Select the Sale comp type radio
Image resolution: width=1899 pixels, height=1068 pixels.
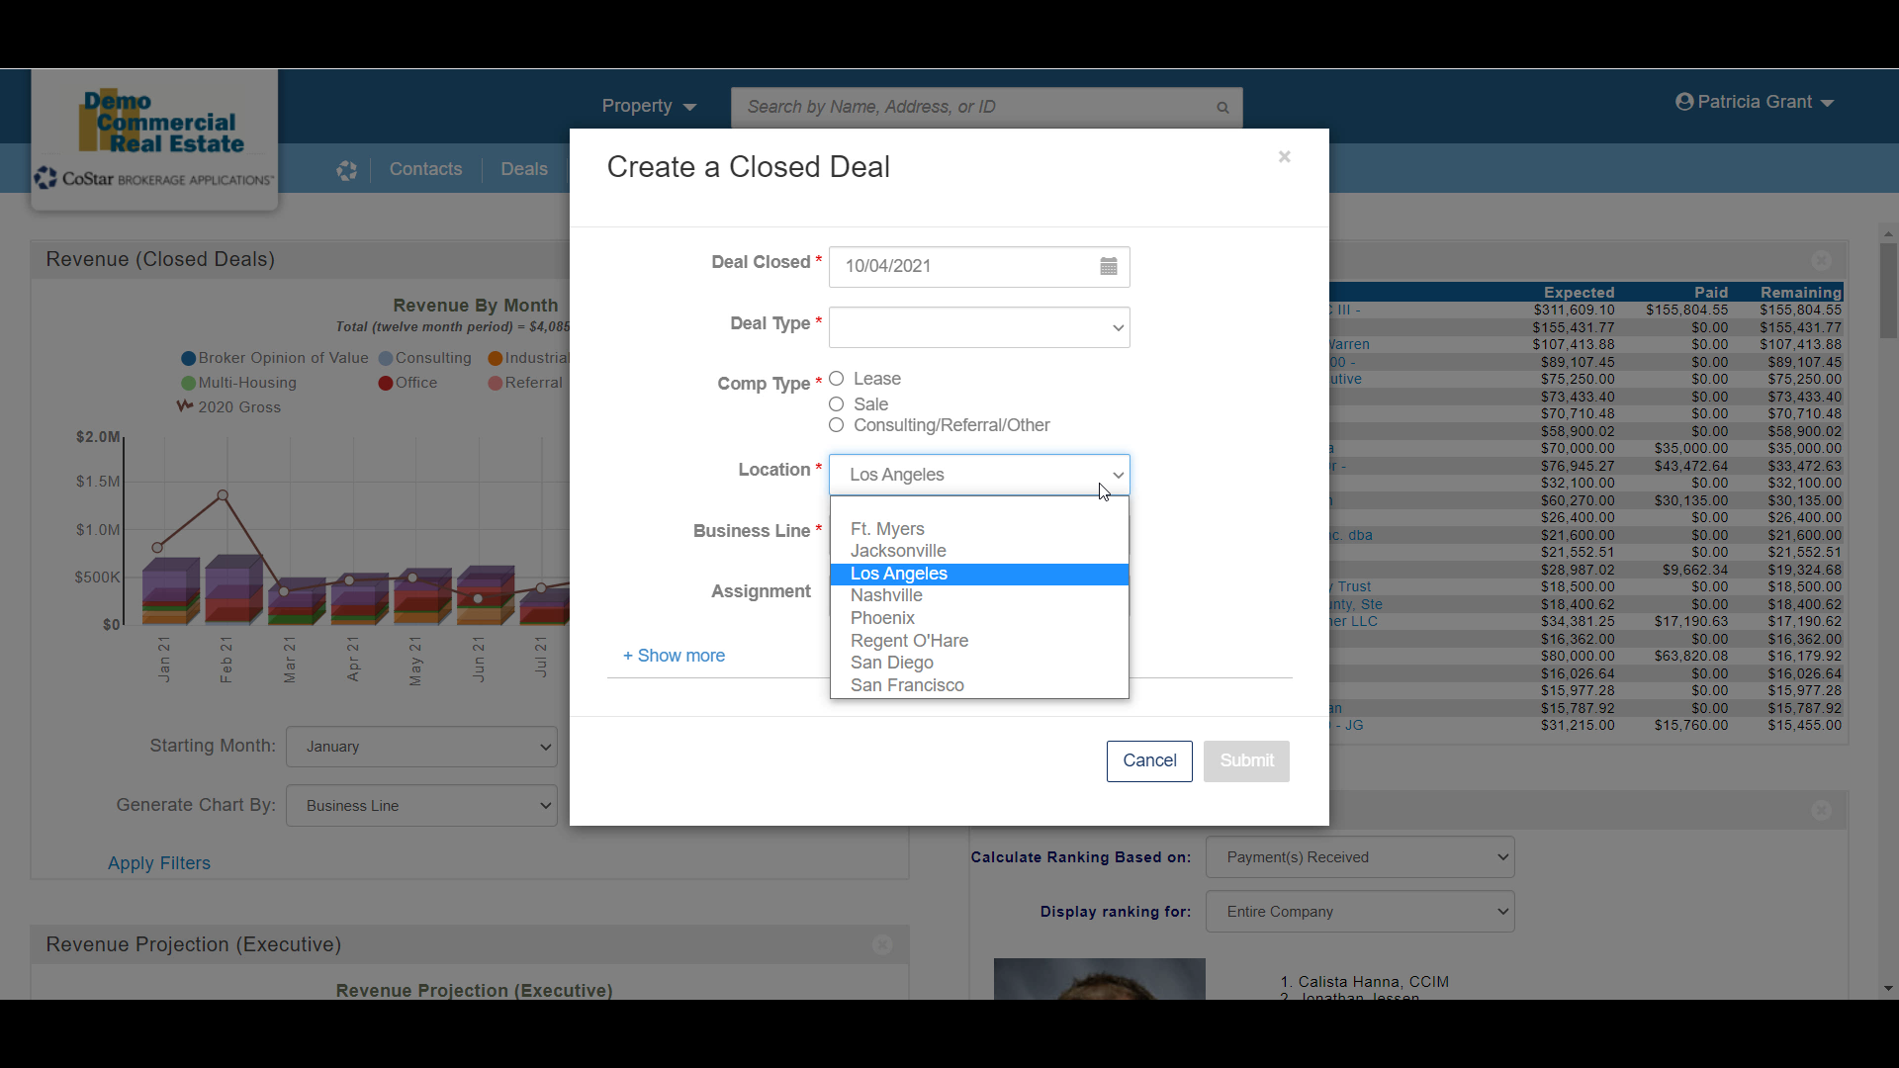837,404
